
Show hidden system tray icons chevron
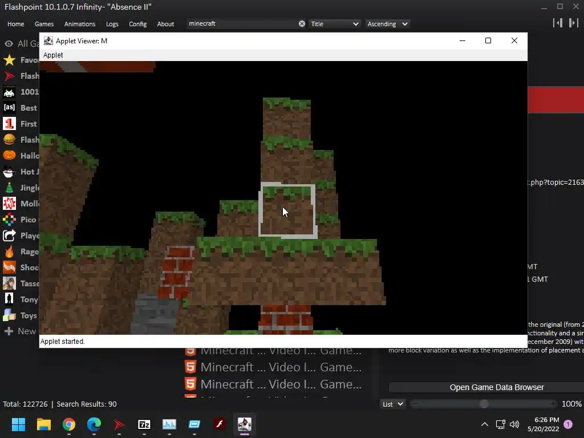(485, 424)
